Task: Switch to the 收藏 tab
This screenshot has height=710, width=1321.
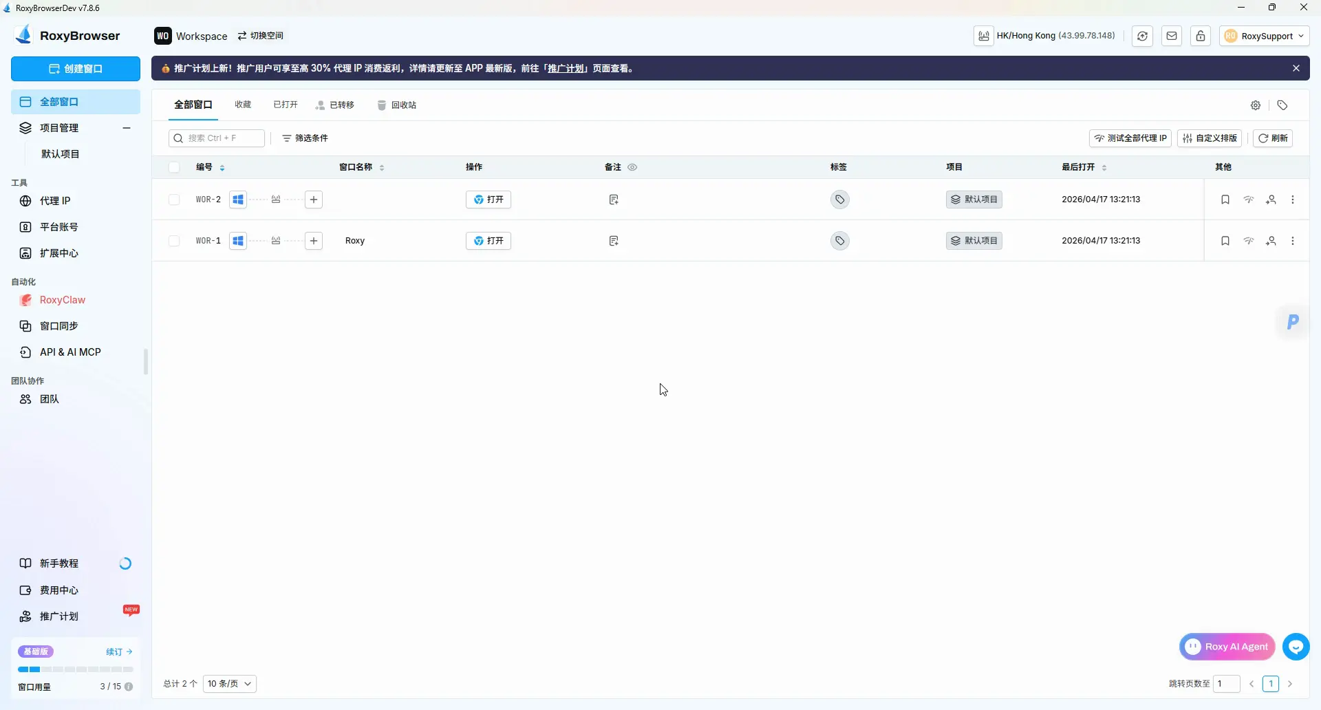Action: click(x=243, y=105)
